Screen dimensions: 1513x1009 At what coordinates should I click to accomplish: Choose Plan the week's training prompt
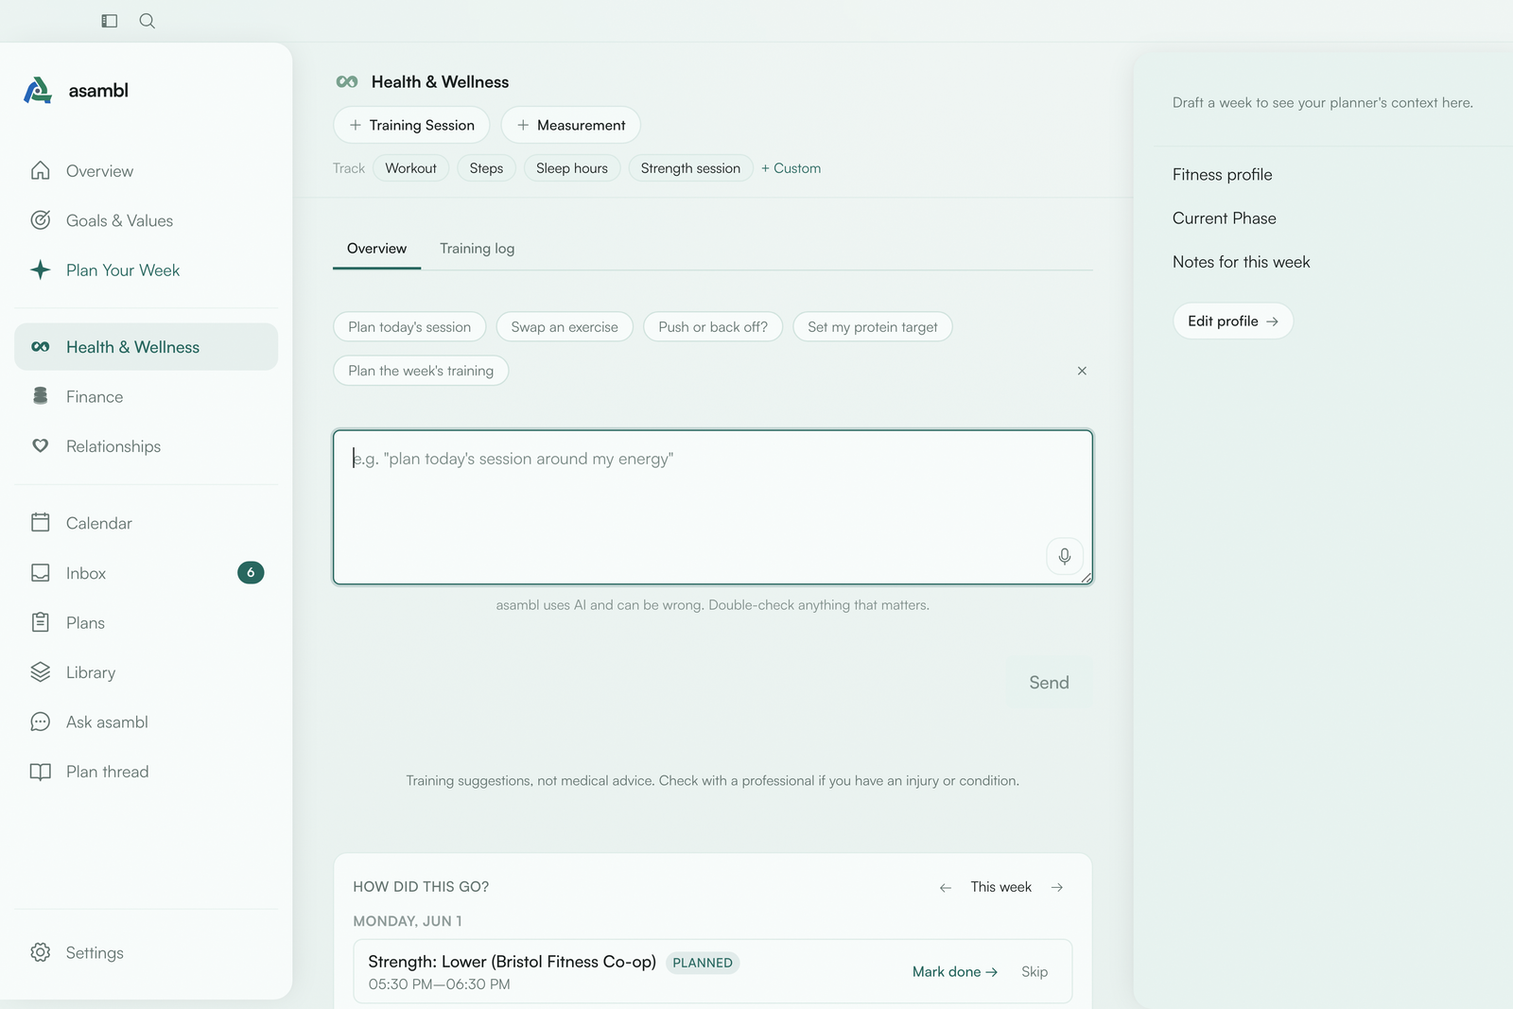tap(421, 371)
